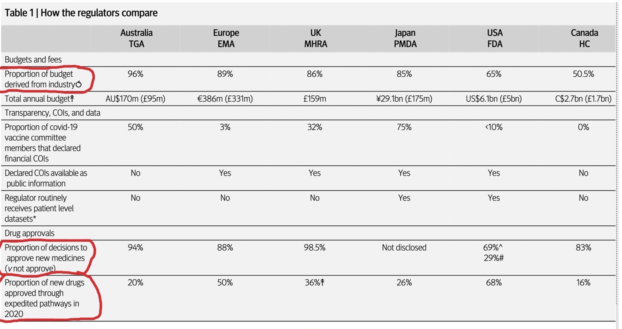Select the Australia TGA column header

tap(136, 38)
